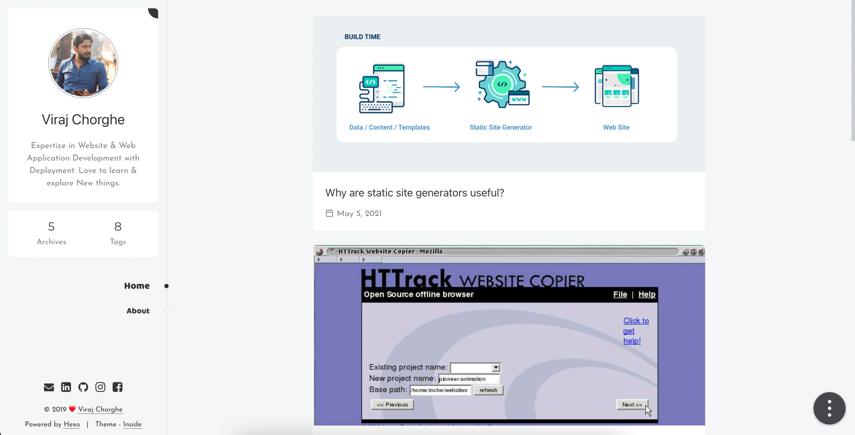The height and width of the screenshot is (435, 855).
Task: Open the Hexo link in footer
Action: 72,424
